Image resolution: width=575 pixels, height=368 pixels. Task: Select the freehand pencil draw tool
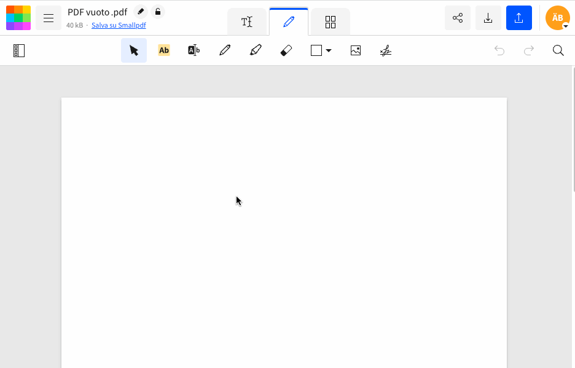pos(225,50)
